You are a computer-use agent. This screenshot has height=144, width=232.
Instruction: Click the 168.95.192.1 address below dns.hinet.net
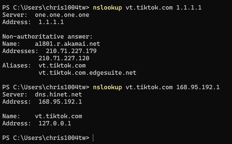(x=60, y=102)
